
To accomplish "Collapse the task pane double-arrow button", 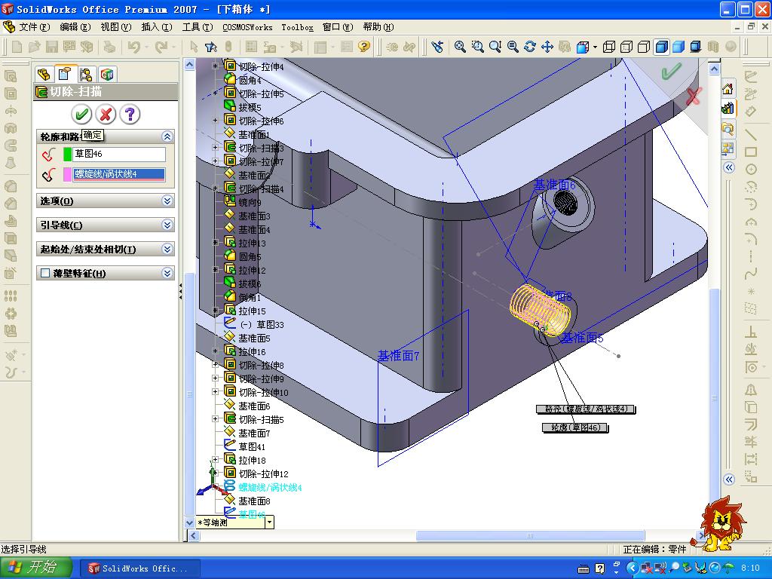I will click(x=729, y=167).
